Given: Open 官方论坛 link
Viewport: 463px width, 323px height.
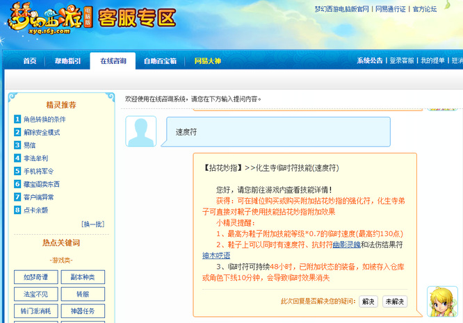Looking at the screenshot, I should [424, 9].
